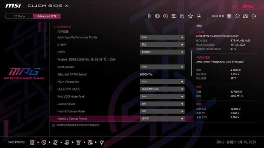The image size is (264, 148).
Task: Click the info icon beside help description
Action: (x=54, y=125)
